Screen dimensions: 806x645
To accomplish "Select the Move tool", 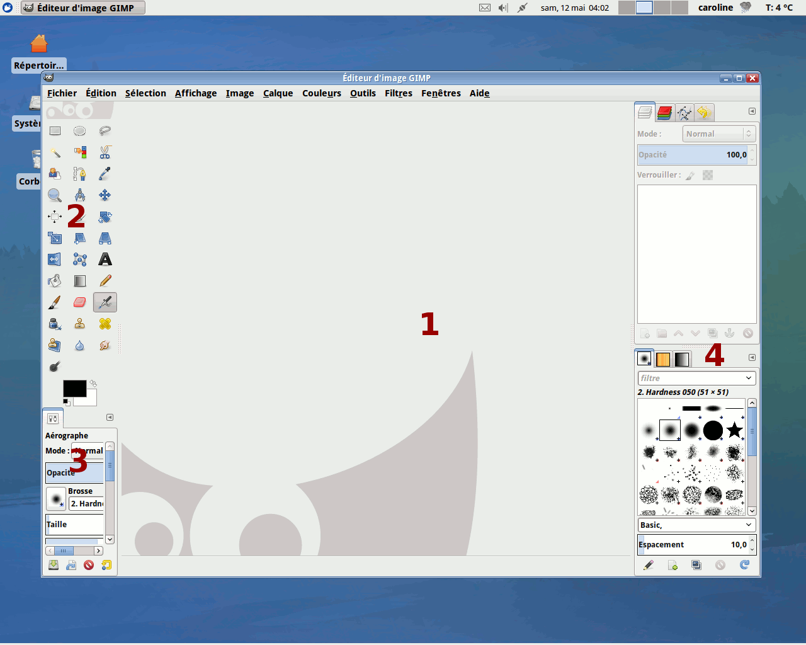I will pos(105,195).
